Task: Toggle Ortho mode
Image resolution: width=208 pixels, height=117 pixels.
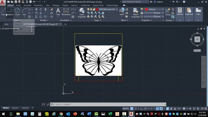Action: tap(142, 109)
